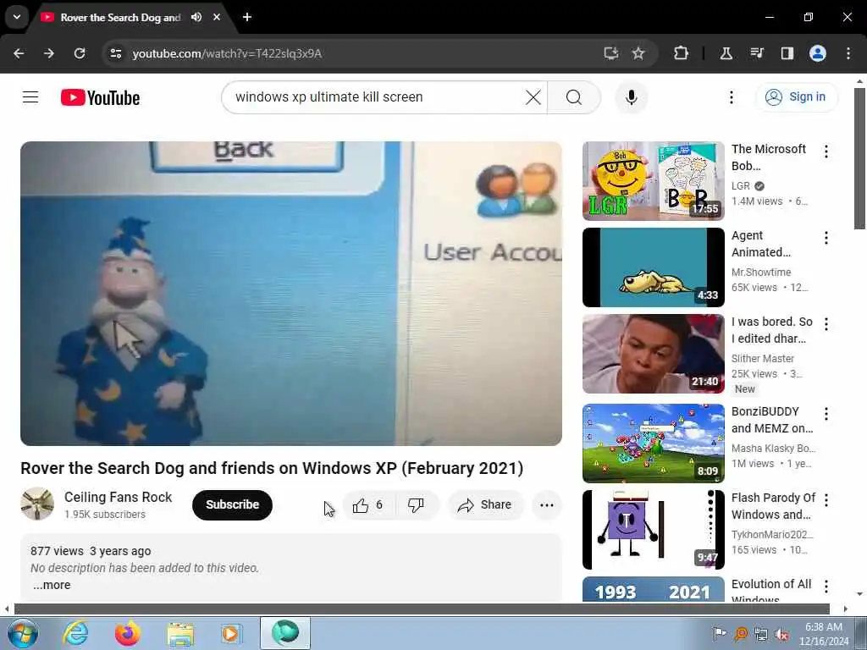
Task: Start voice search with microphone
Action: [631, 97]
